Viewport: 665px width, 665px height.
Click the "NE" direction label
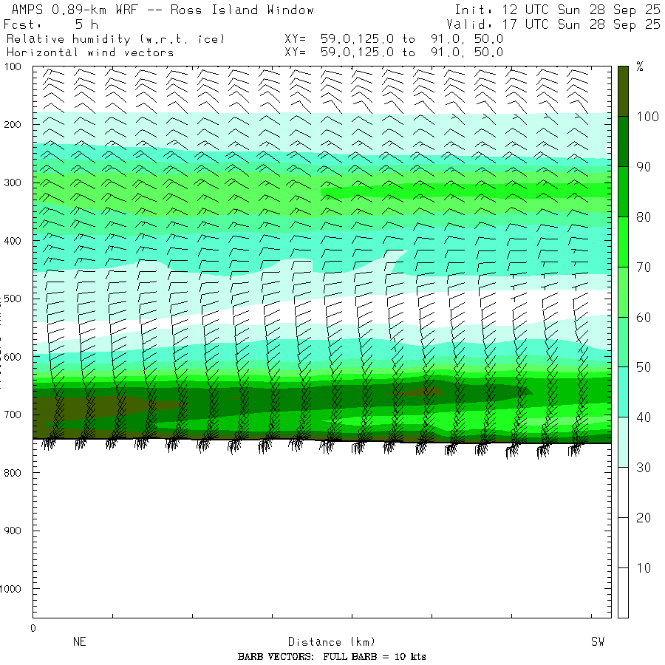click(79, 641)
